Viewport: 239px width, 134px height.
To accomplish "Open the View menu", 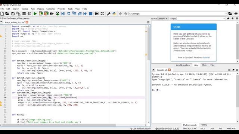I will point(78,9).
